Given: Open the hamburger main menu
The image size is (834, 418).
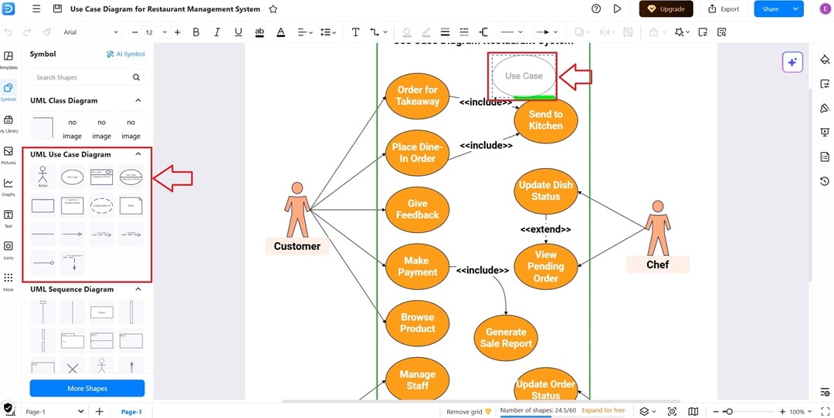Looking at the screenshot, I should coord(36,9).
